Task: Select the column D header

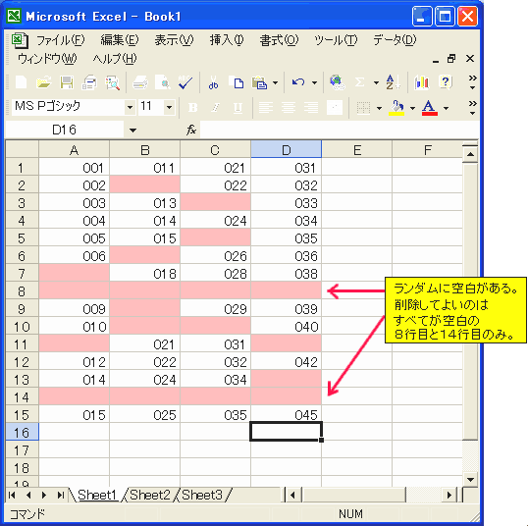Action: coord(287,149)
